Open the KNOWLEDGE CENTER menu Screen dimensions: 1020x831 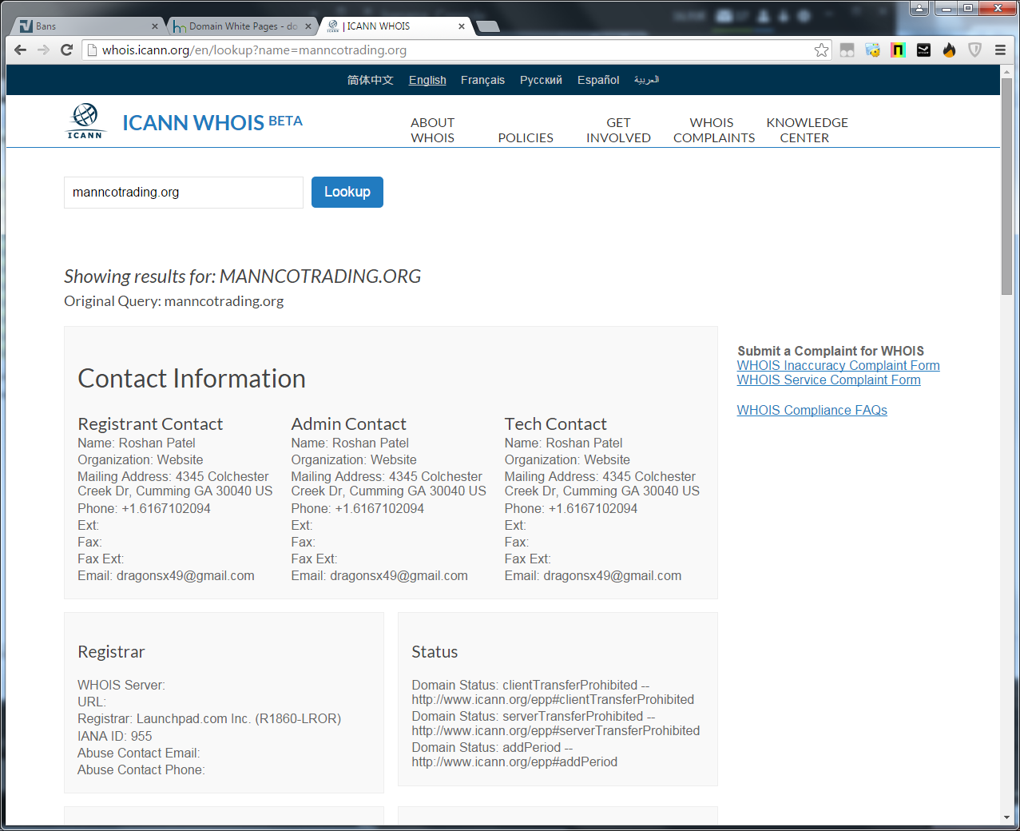click(806, 130)
